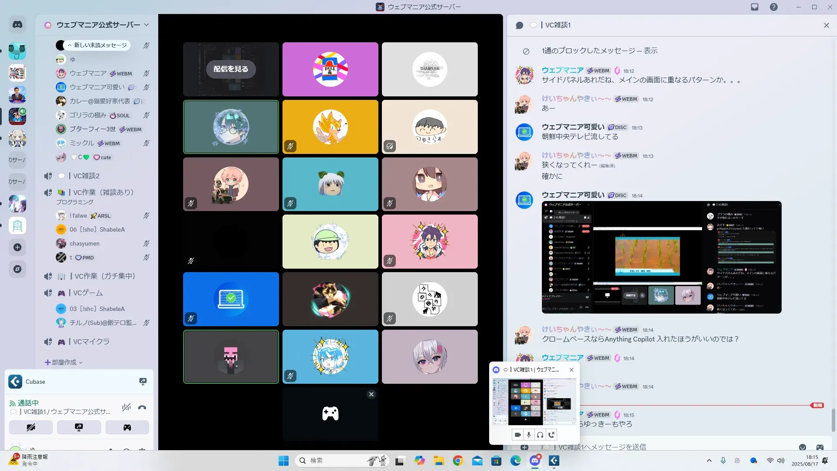
Task: Click 配信を見る to watch stream
Action: (x=231, y=69)
